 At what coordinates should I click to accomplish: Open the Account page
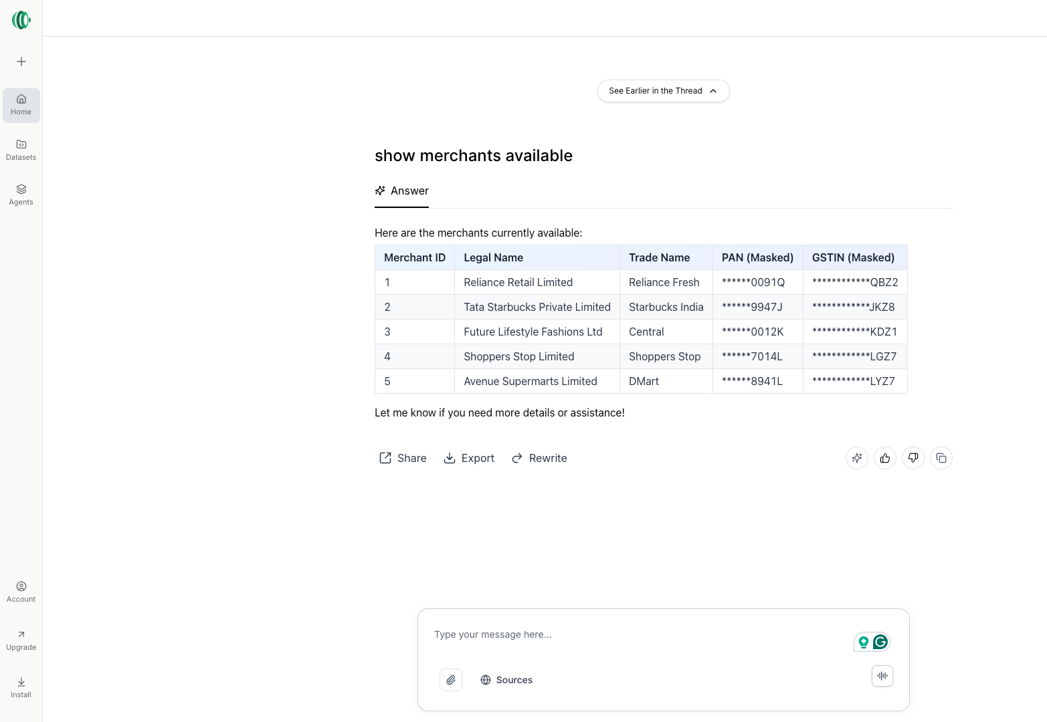click(21, 592)
